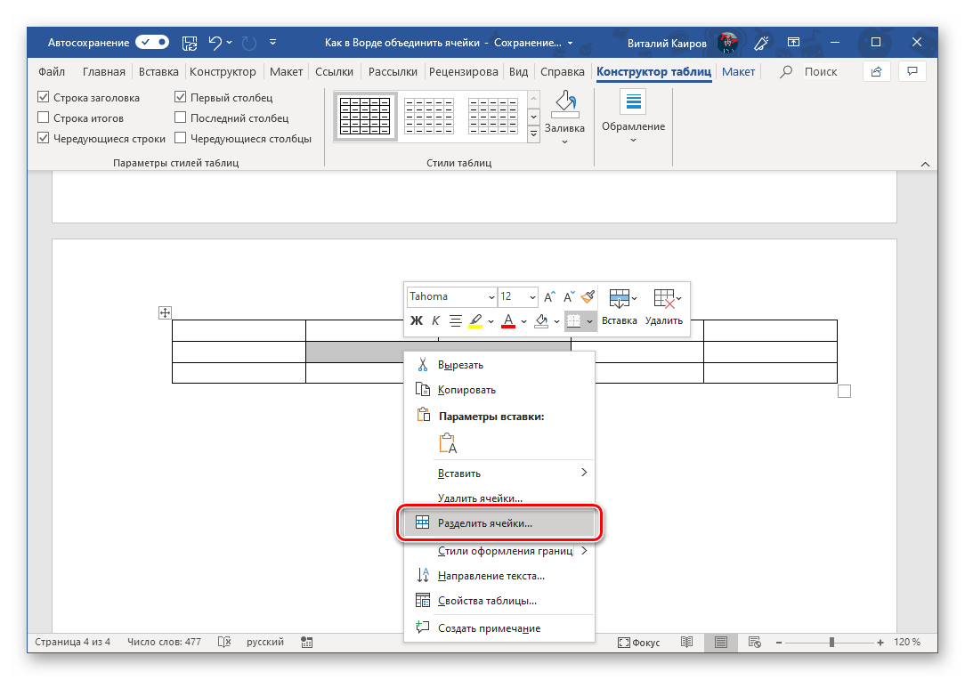Viewport: 965px width, 680px height.
Task: Click the proofing icon in status bar
Action: click(224, 642)
